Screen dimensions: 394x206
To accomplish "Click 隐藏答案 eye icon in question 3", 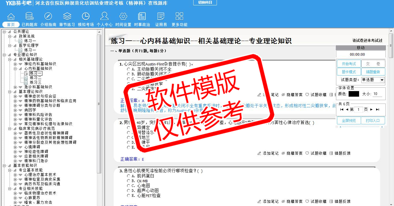I will tap(283, 201).
